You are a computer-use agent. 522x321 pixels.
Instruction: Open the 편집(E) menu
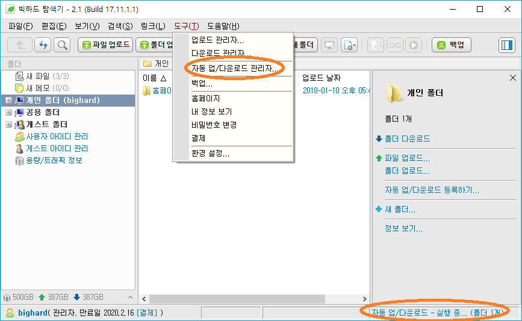54,26
